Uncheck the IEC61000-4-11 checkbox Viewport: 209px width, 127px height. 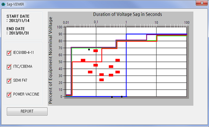9,53
